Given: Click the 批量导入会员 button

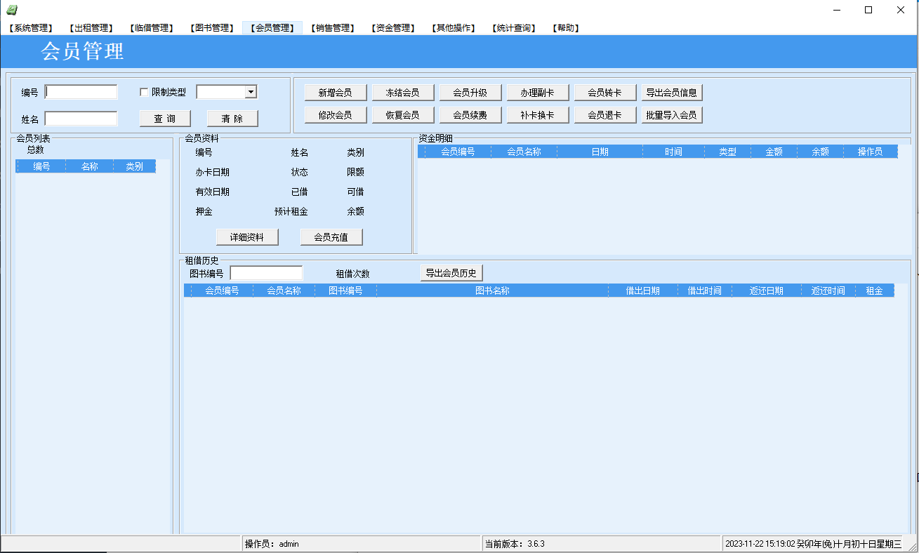Looking at the screenshot, I should (673, 115).
